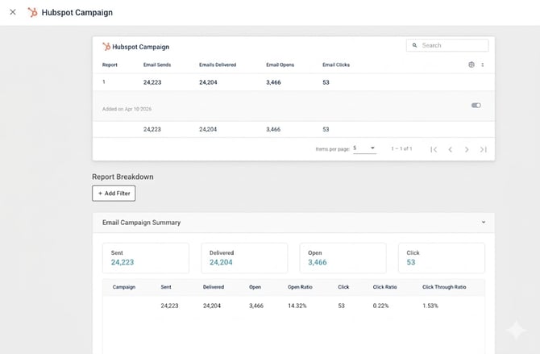Click the 14.32% open ratio value
This screenshot has height=354, width=540.
297,306
